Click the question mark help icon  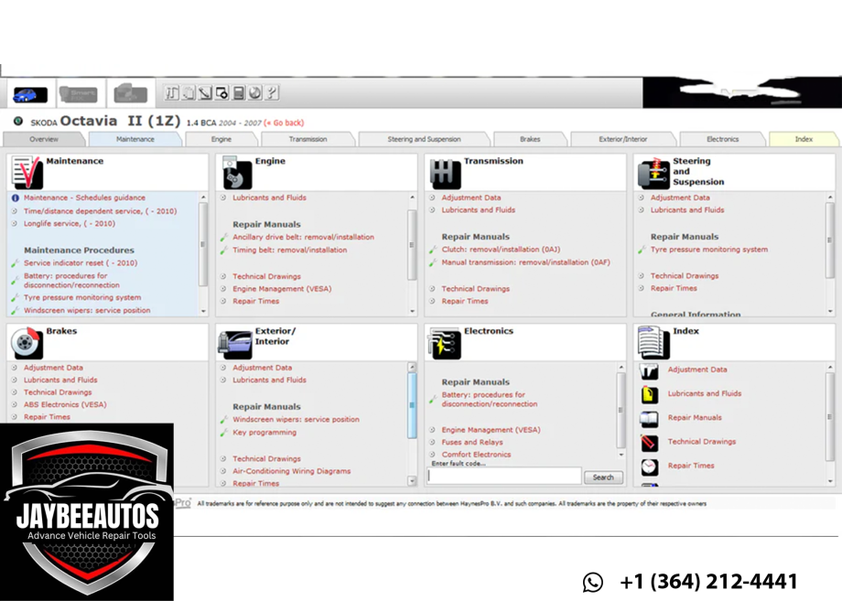pyautogui.click(x=272, y=92)
